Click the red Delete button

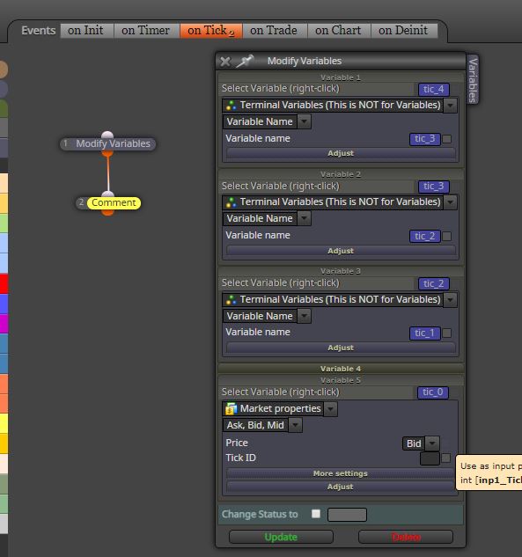(406, 537)
